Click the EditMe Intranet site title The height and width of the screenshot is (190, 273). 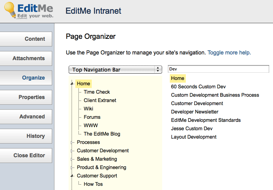tap(93, 11)
